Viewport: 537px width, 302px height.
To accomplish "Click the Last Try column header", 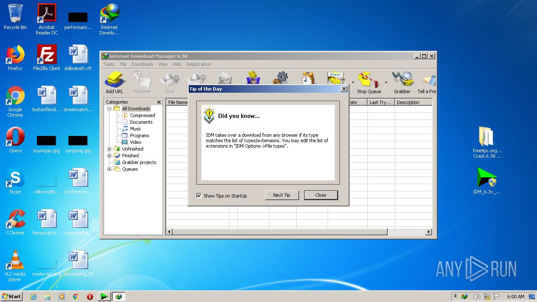I will pyautogui.click(x=381, y=102).
